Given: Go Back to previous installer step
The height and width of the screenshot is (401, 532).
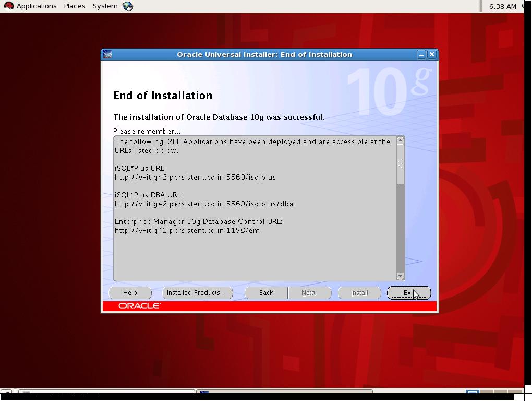Looking at the screenshot, I should [266, 293].
